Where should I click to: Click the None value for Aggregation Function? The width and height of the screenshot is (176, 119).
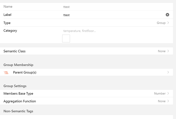161,101
